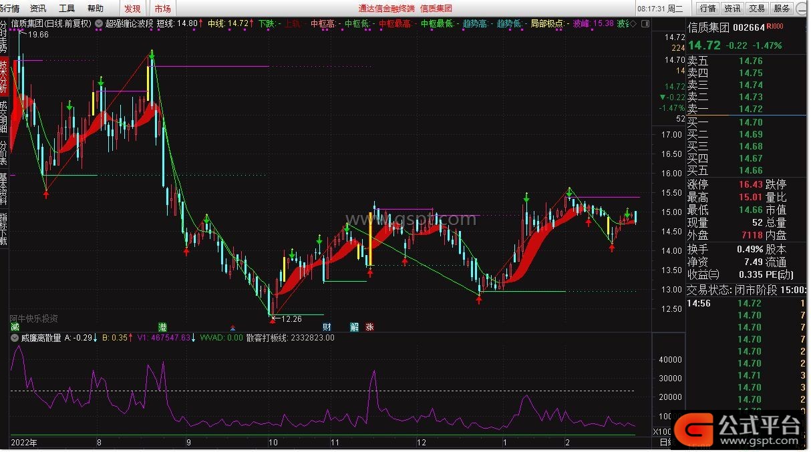Click the 行情 button at top right
The width and height of the screenshot is (811, 452).
pos(707,9)
